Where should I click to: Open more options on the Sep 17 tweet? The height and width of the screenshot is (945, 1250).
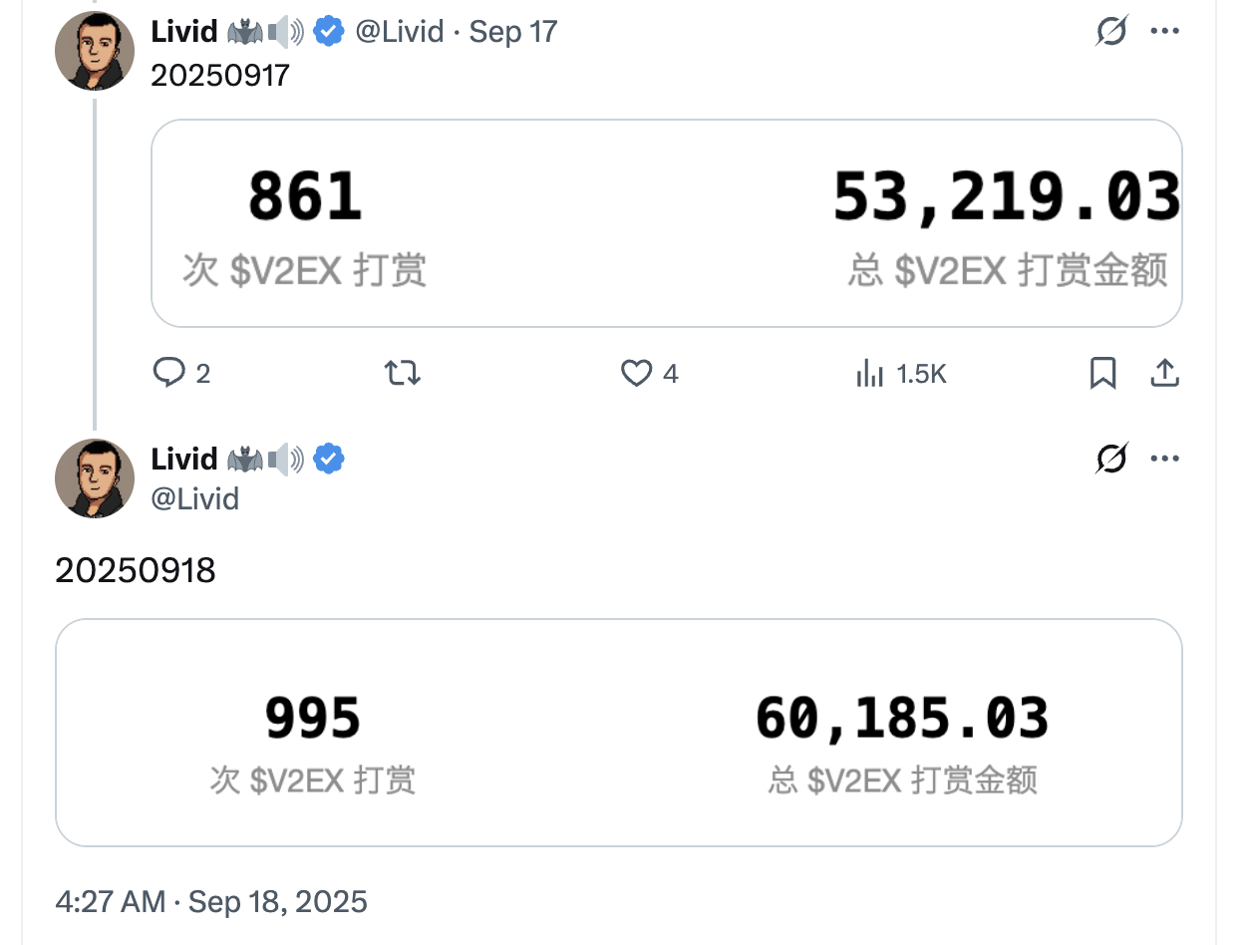(x=1164, y=32)
